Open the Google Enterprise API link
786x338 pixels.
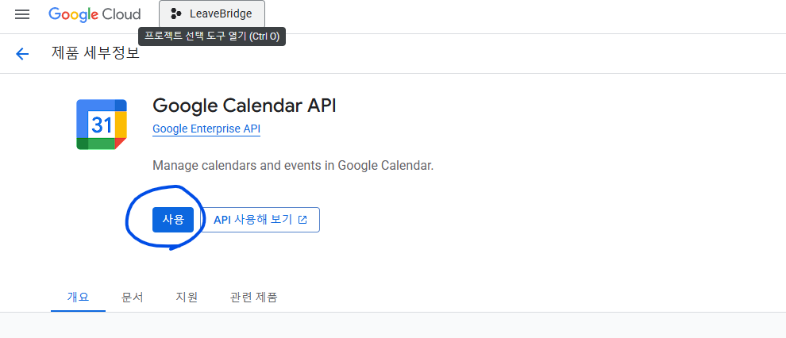206,129
